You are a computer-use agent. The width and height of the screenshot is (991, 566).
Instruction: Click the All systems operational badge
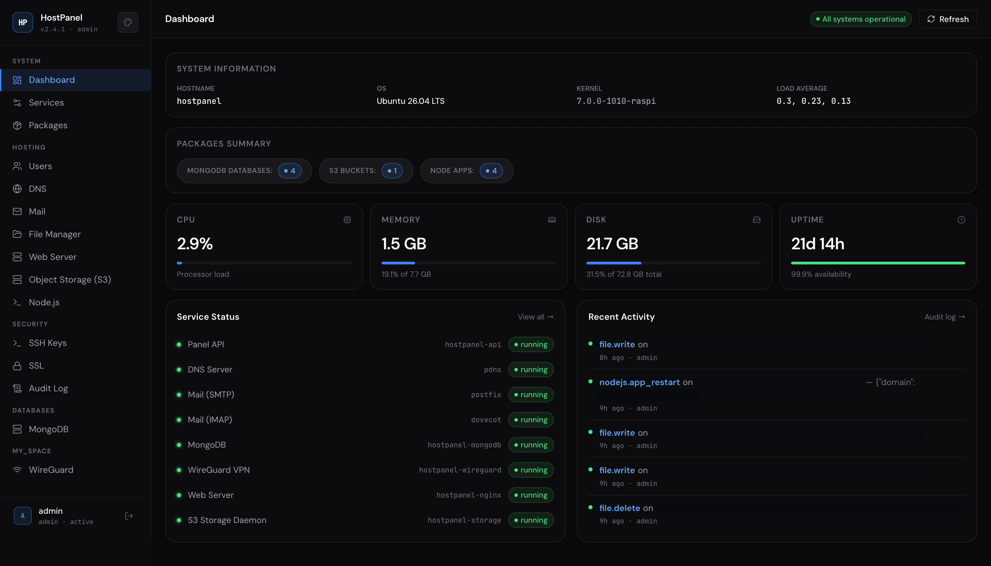[861, 19]
